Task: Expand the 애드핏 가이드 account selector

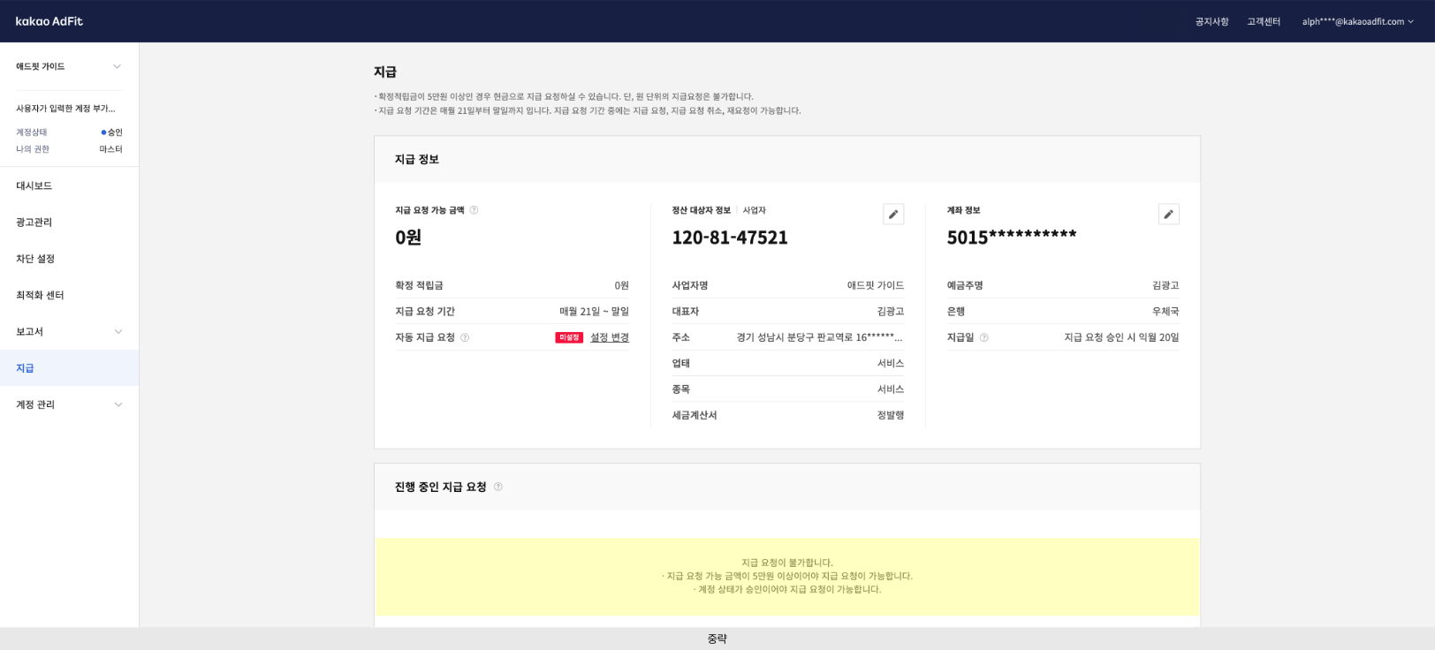Action: pyautogui.click(x=117, y=66)
